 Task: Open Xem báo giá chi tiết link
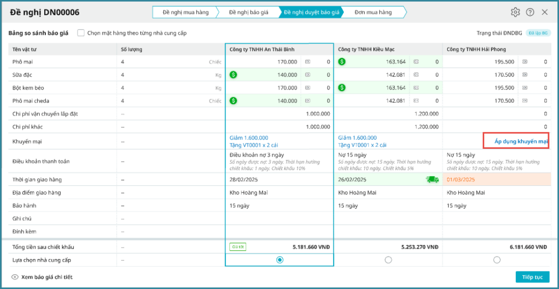coord(46,277)
